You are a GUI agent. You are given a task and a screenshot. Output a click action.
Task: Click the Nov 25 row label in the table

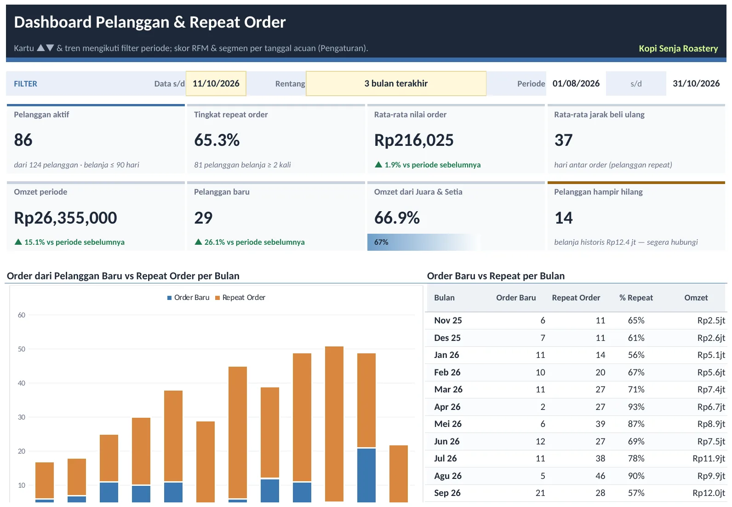(448, 320)
